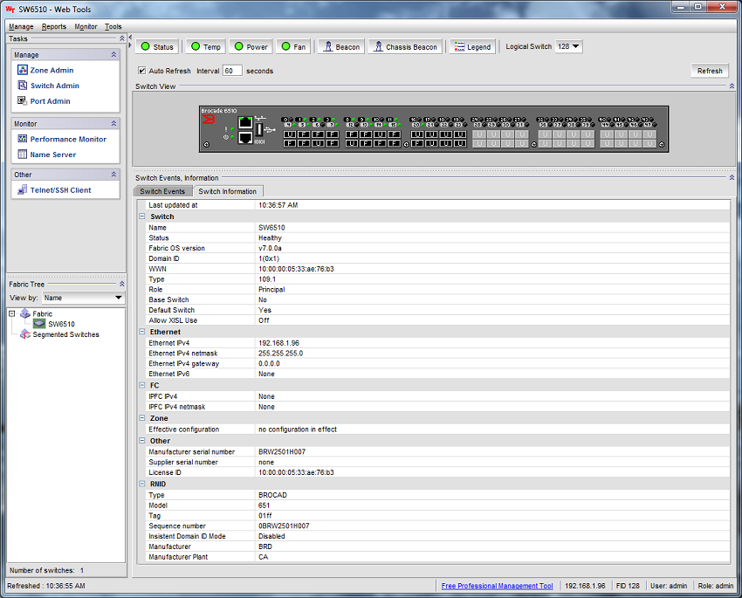Collapse the Manage section
The image size is (742, 598).
113,54
